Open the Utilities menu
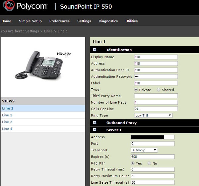Image resolution: width=199 pixels, height=186 pixels. click(132, 21)
